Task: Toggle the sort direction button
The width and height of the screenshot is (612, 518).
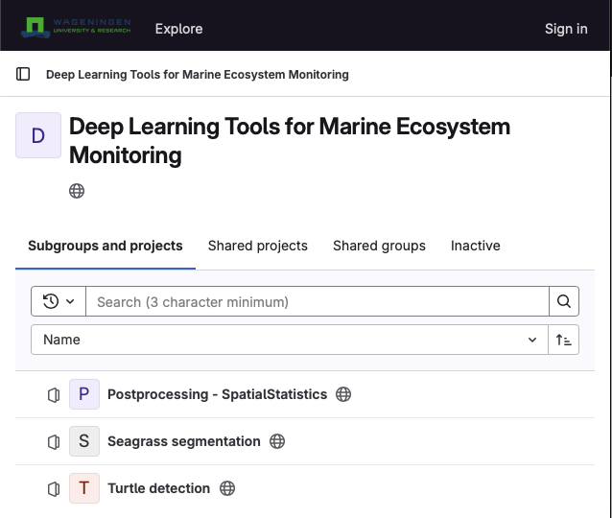Action: coord(564,340)
